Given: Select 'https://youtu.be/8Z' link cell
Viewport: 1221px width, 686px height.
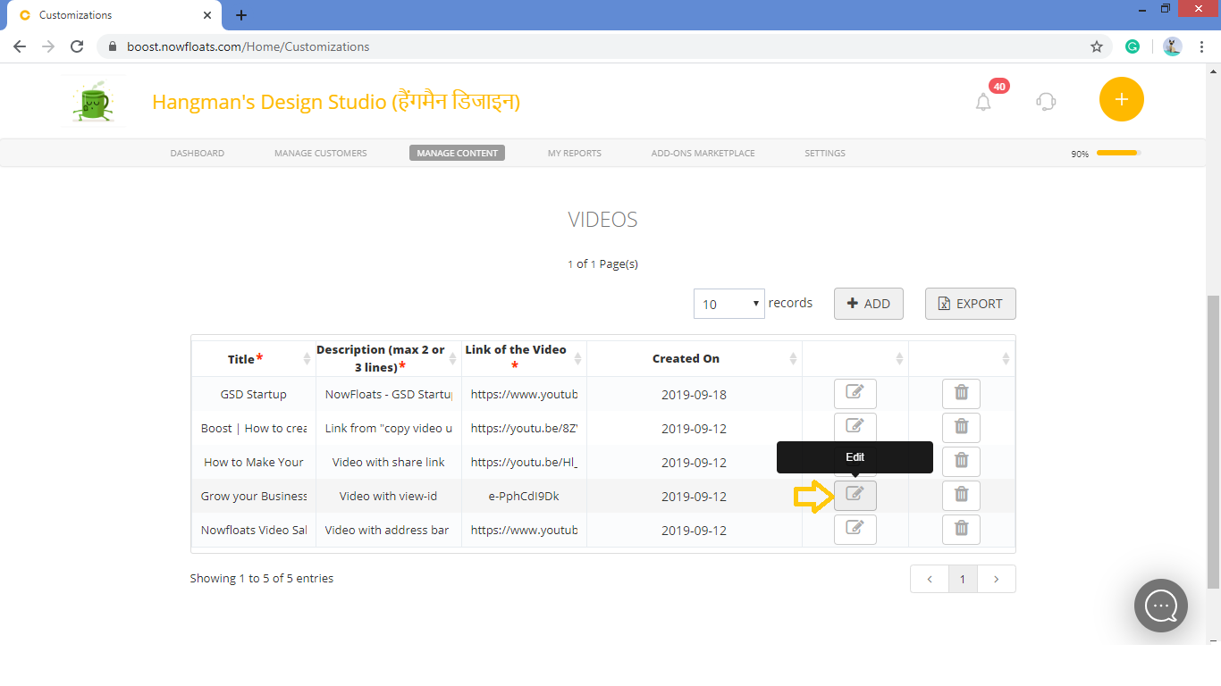Looking at the screenshot, I should pos(524,428).
